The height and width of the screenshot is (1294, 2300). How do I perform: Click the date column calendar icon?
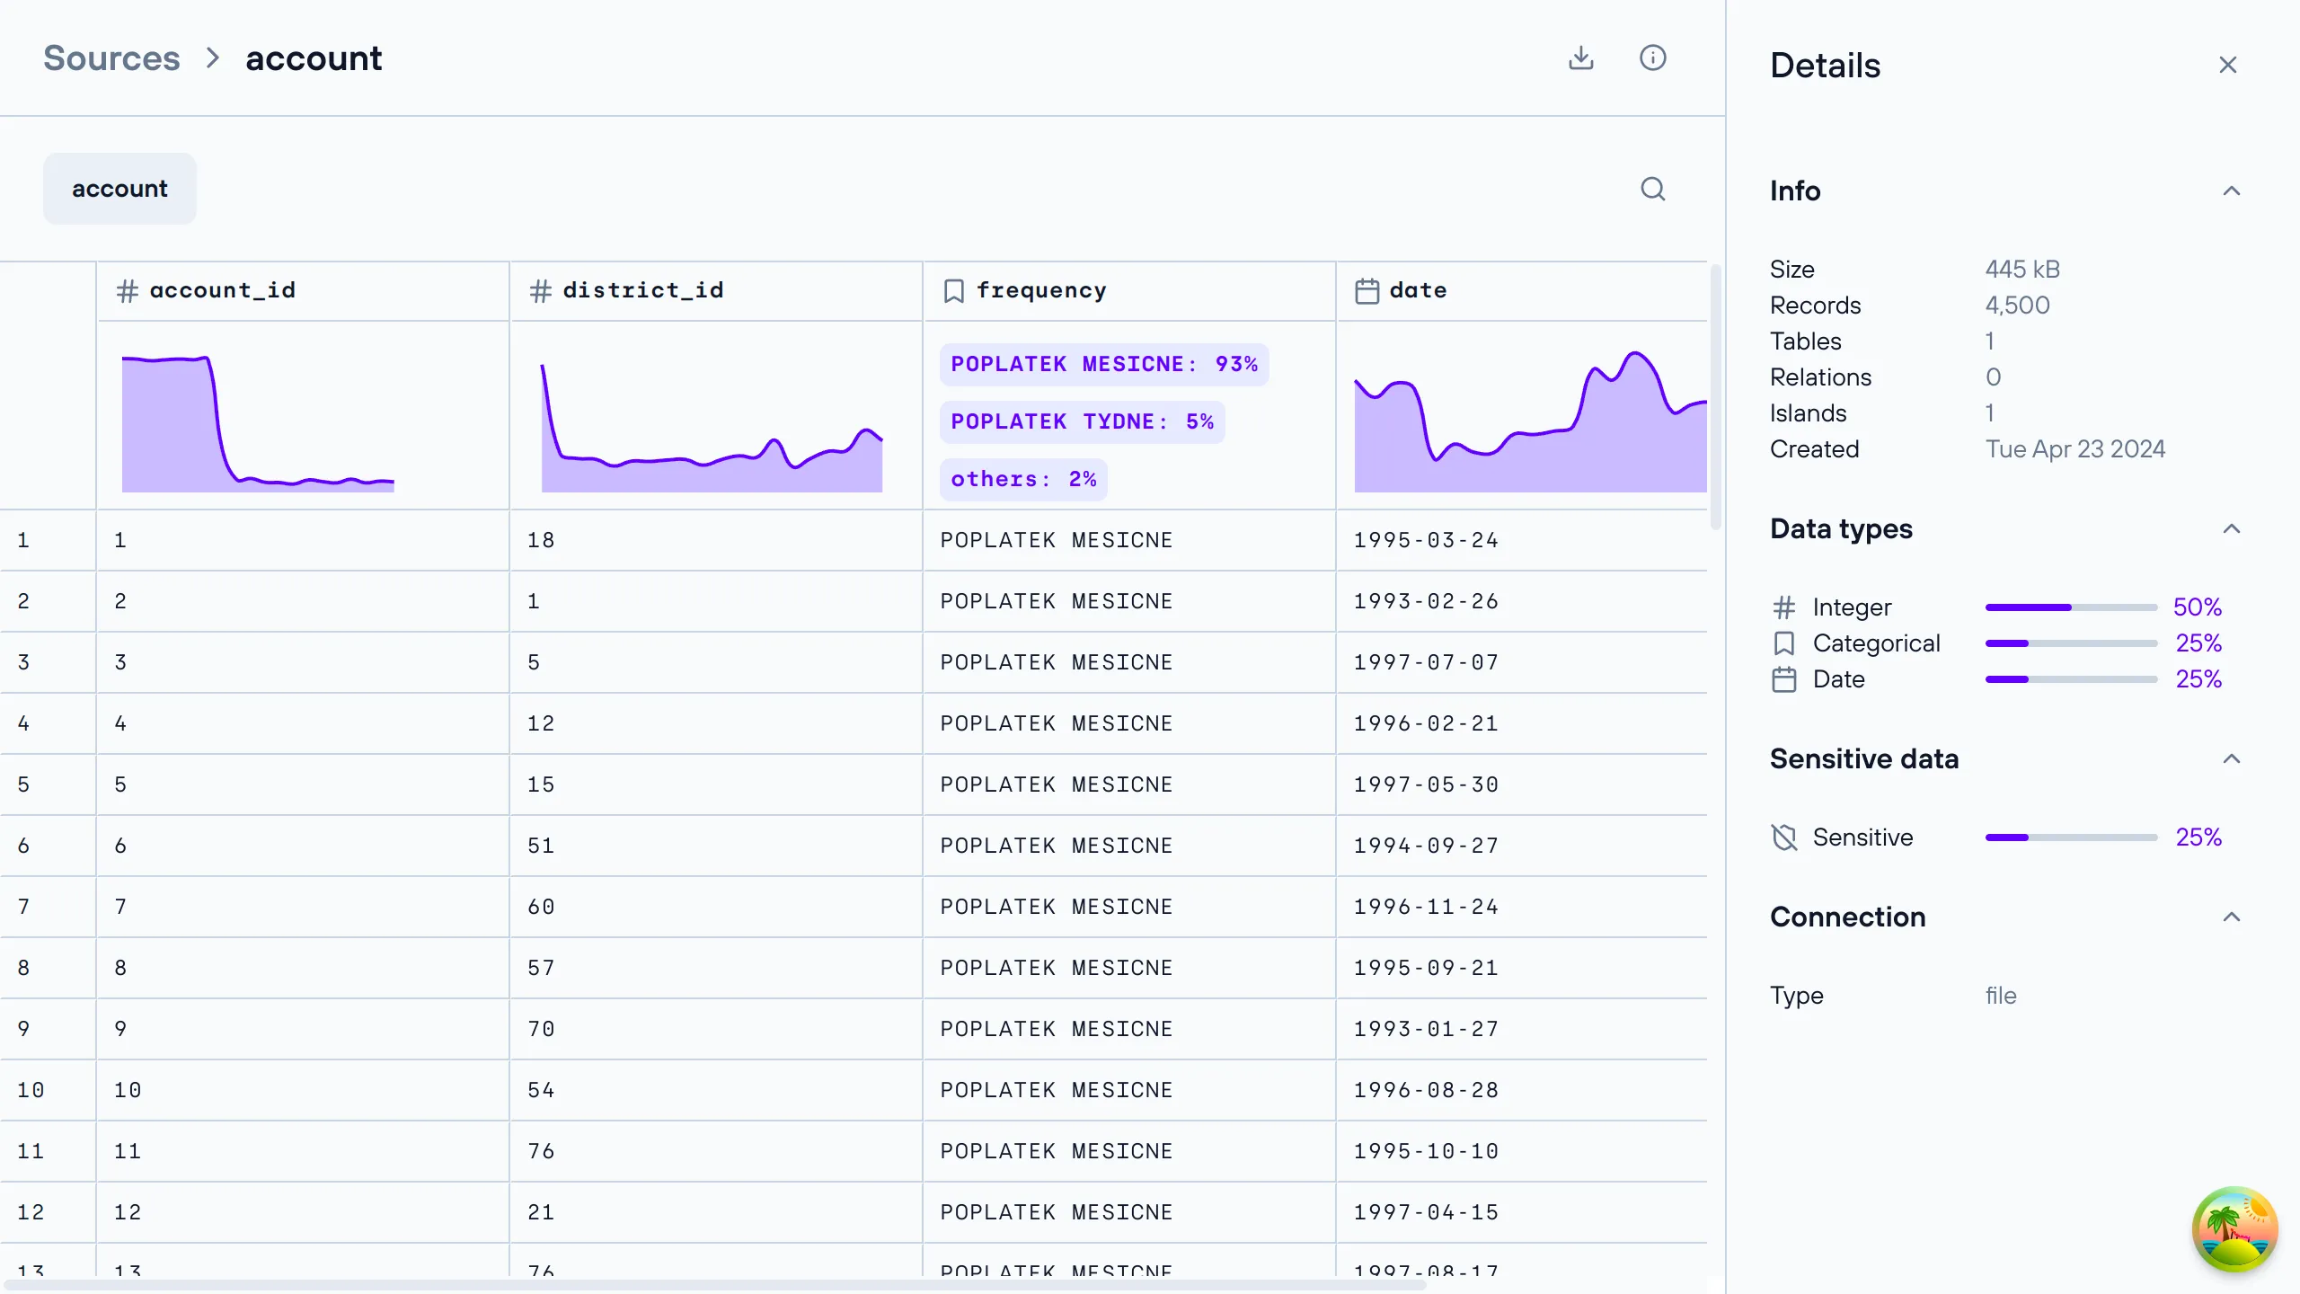point(1367,291)
